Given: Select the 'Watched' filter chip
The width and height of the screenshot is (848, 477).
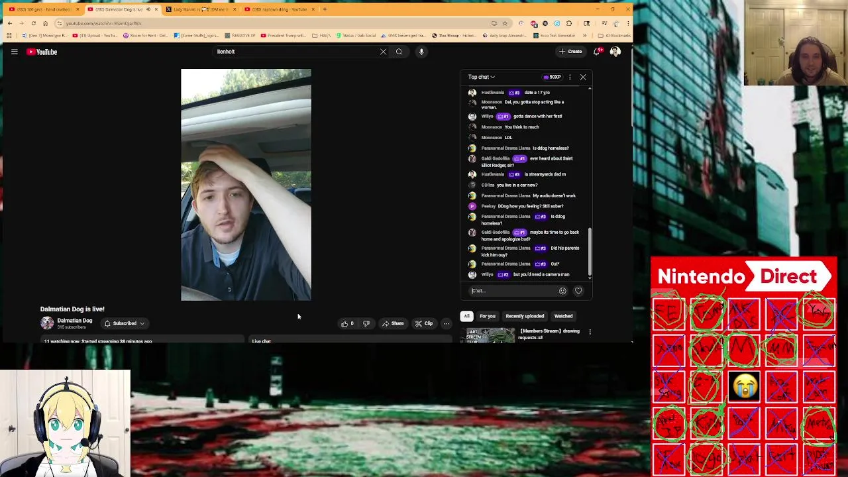Looking at the screenshot, I should pyautogui.click(x=563, y=316).
